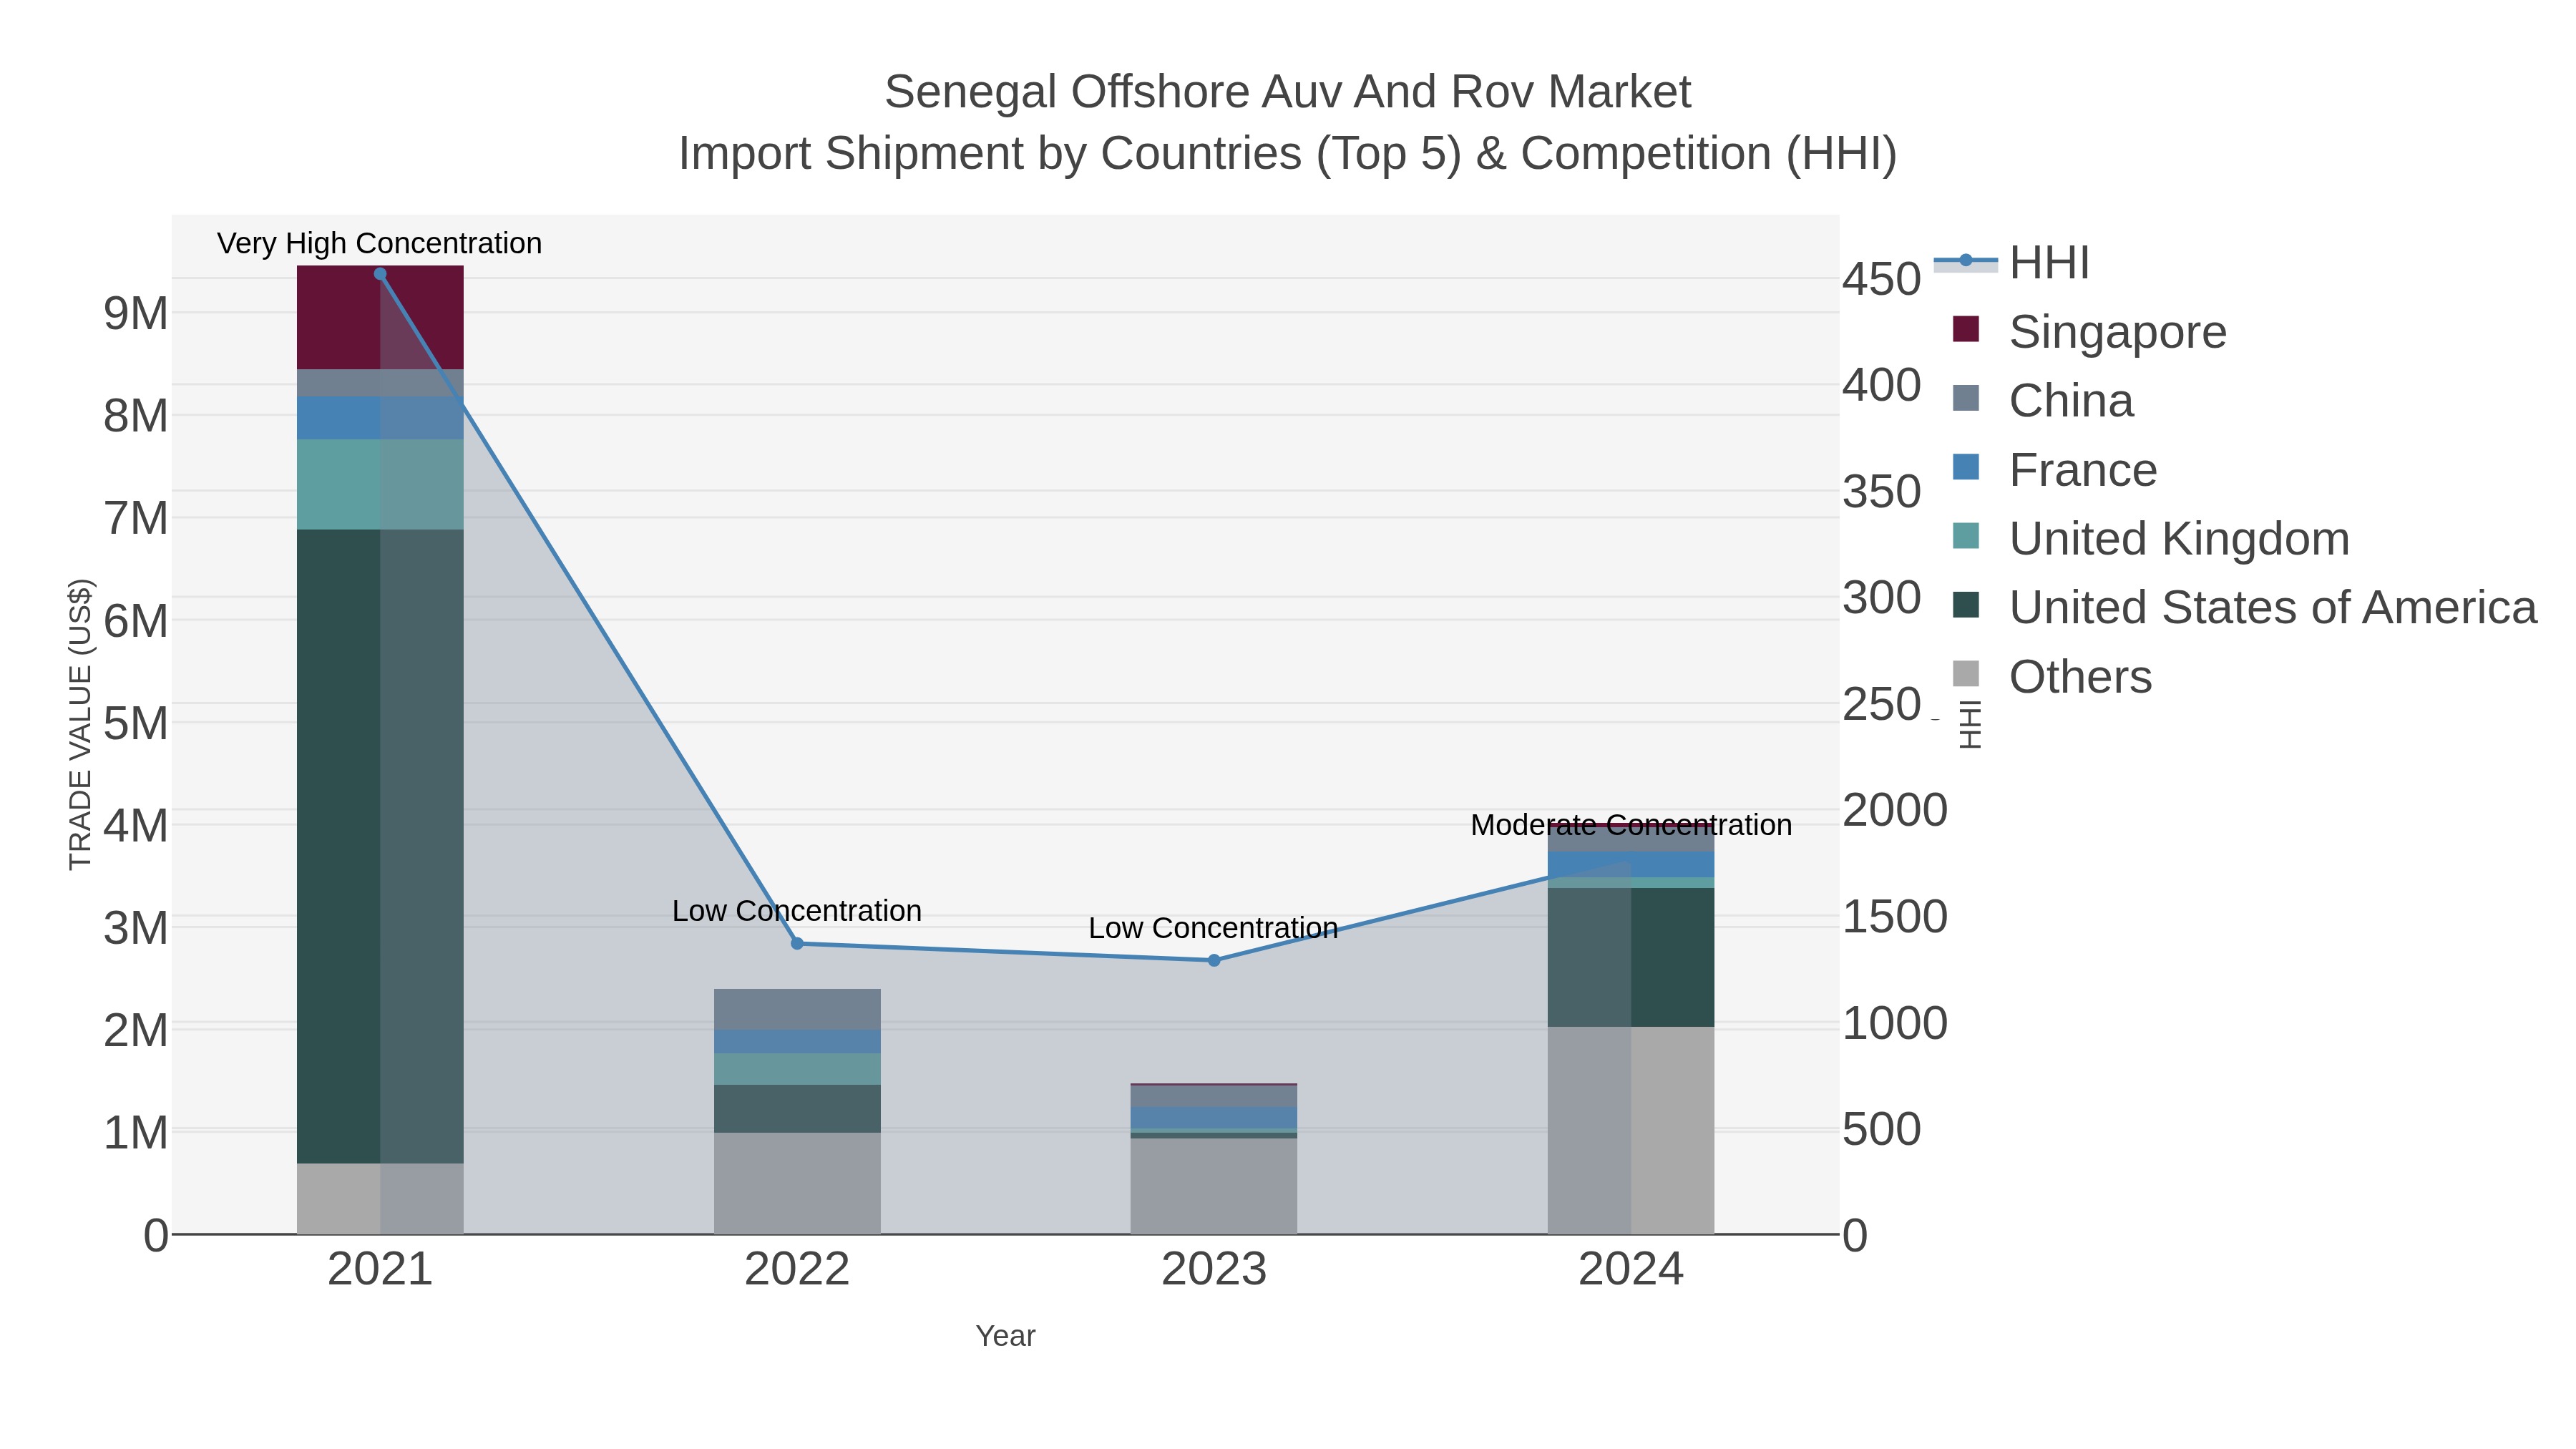Click the 2000 HHI axis tick label
The image size is (2576, 1449).
coord(1895,810)
